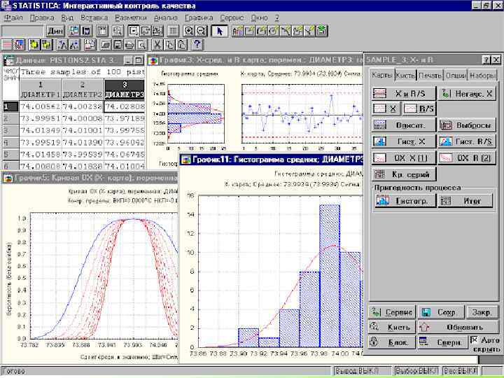The height and width of the screenshot is (378, 504).
Task: Click the copy icon next to scissors
Action: 169,45
